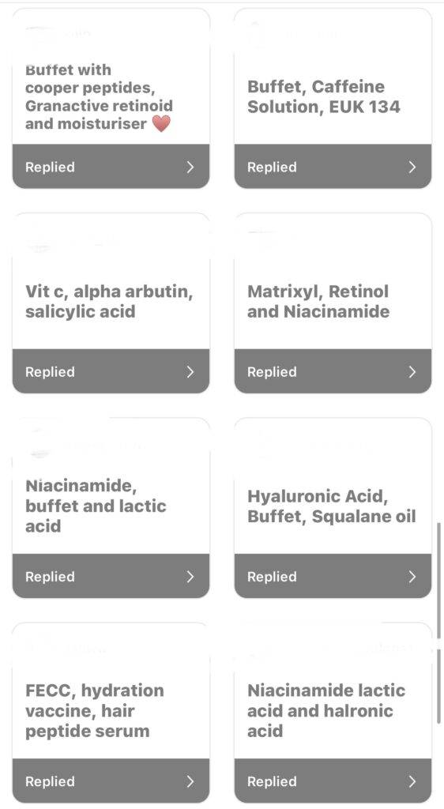Image resolution: width=444 pixels, height=809 pixels.
Task: Tap chevron on Matrixyl Retinol card
Action: click(x=412, y=371)
